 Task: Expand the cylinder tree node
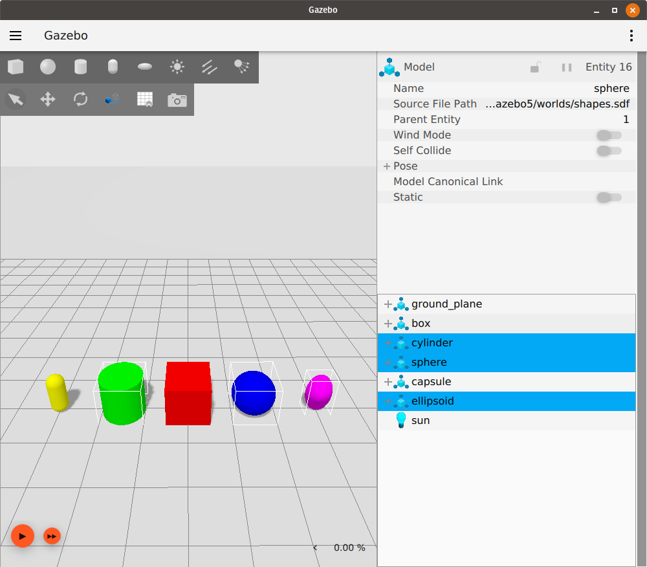[388, 343]
